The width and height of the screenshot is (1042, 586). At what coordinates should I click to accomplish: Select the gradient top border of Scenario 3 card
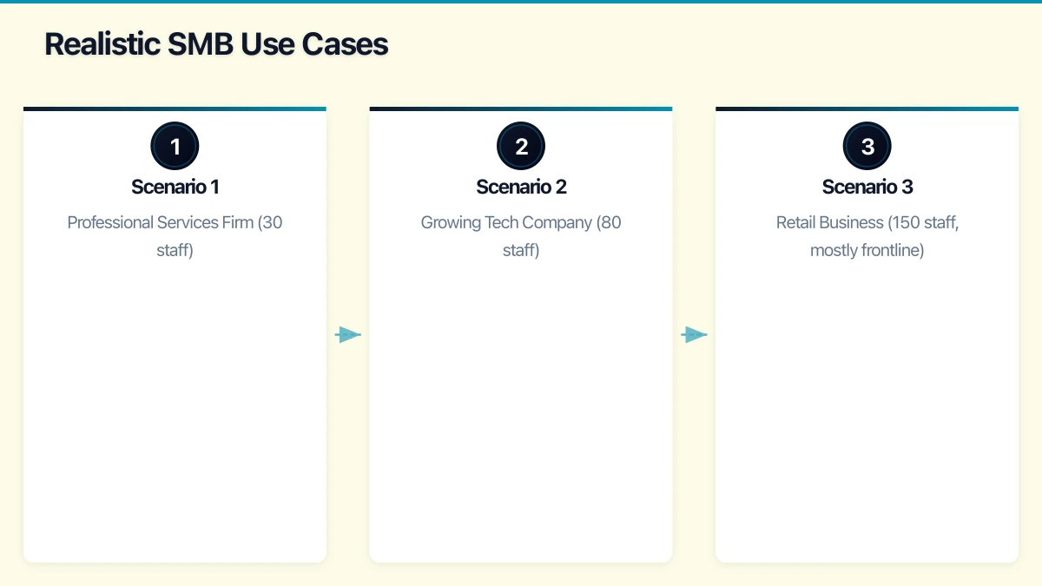[x=867, y=109]
